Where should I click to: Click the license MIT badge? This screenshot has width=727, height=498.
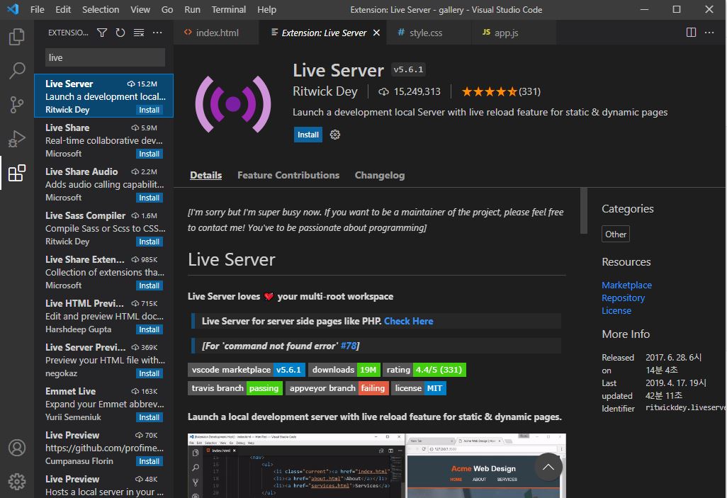click(x=419, y=388)
